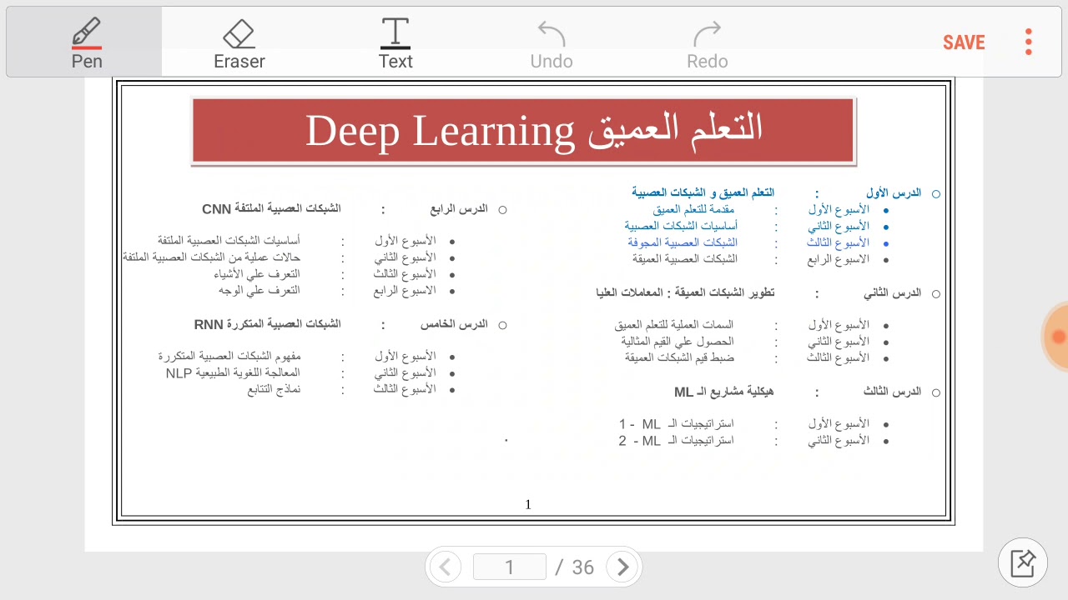Click 'الشبكات العصبية العميقة' text

click(685, 258)
